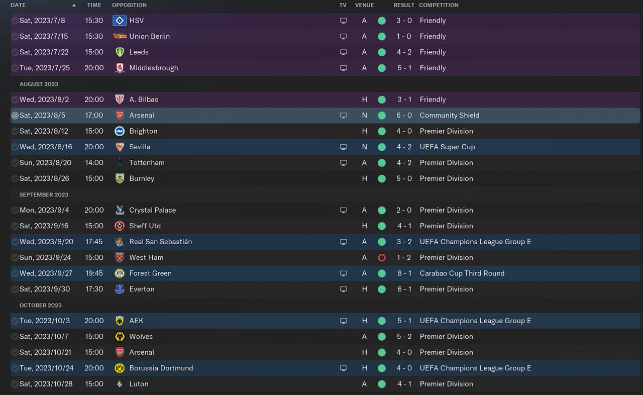Image resolution: width=643 pixels, height=395 pixels.
Task: Toggle the checkmark on the Community Shield row
Action: pyautogui.click(x=15, y=115)
